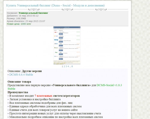Viewport: 150px width, 119px height.
Task: Click the red '7 платежных' text
Action: (43, 96)
